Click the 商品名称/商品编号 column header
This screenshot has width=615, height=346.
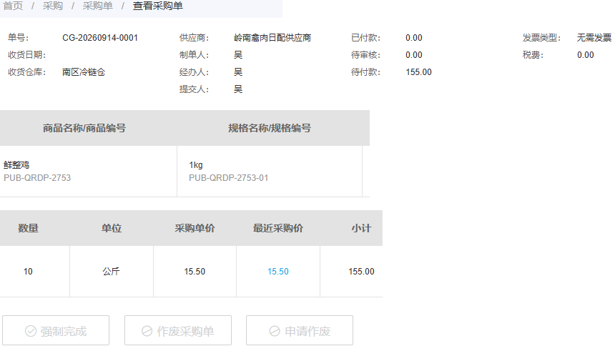[x=84, y=128]
